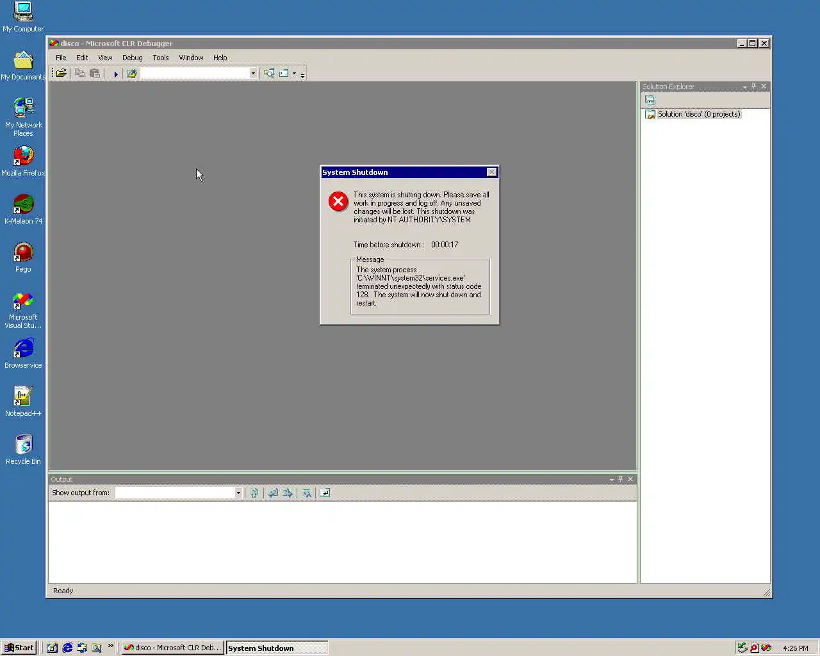Click the magnifier quick launch icon

[97, 648]
